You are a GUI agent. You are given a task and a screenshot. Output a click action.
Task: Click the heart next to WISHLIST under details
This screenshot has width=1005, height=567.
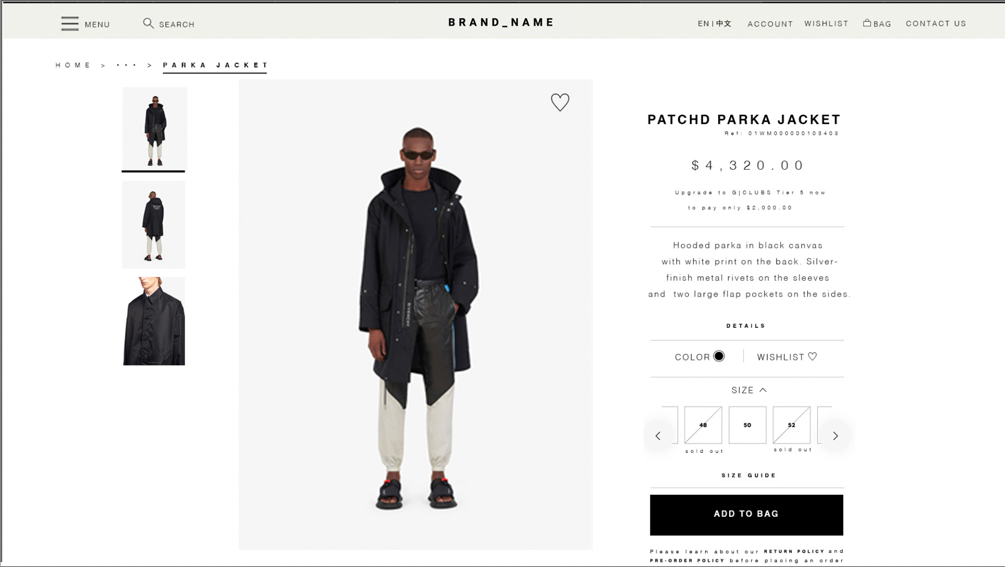click(x=812, y=357)
